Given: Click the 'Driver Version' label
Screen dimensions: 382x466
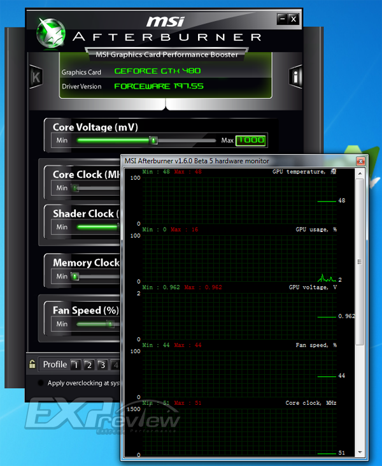Looking at the screenshot, I should click(x=81, y=87).
